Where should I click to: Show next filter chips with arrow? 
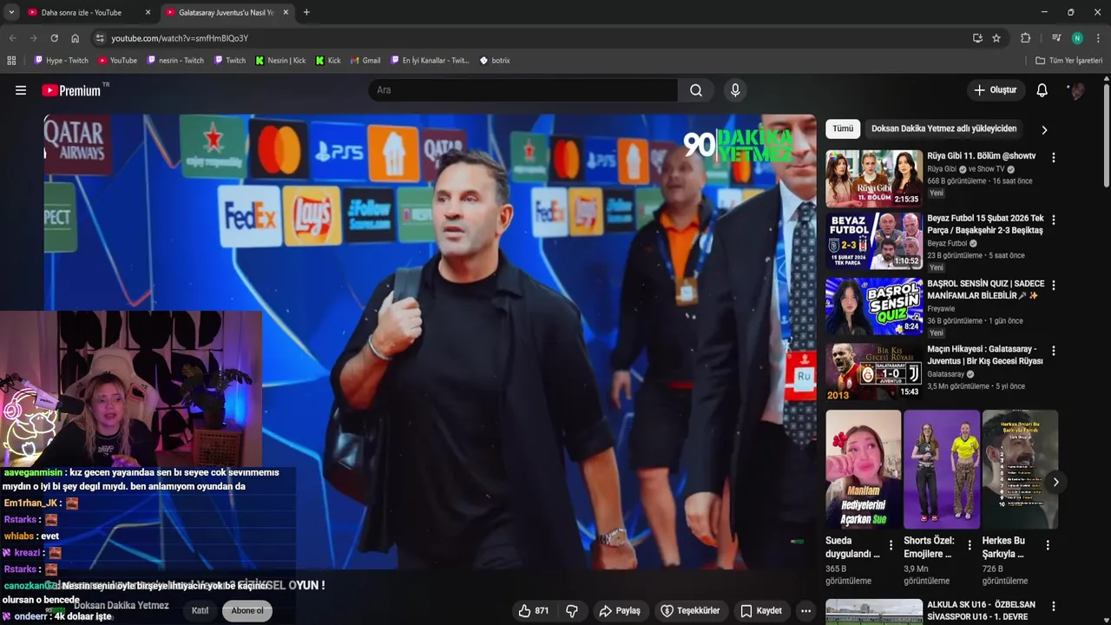coord(1044,129)
